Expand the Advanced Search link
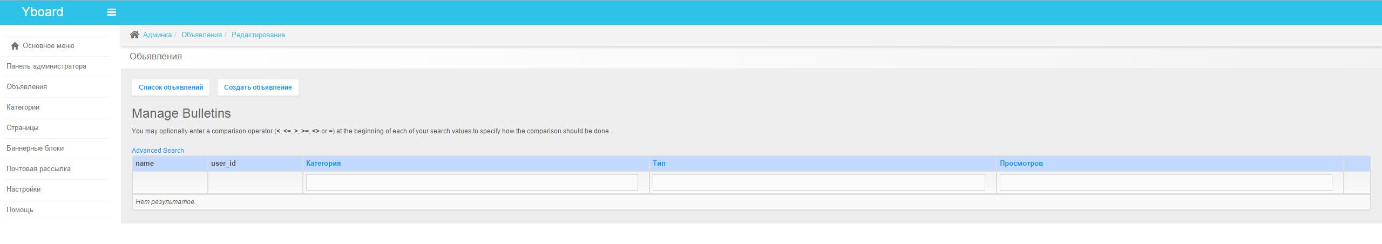The height and width of the screenshot is (244, 1382). point(158,151)
